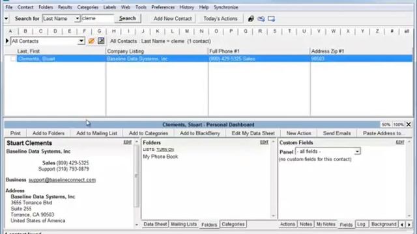Screen dimensions: 417x234
Task: Click the monitor icon in the search toolbar
Action: (271, 19)
